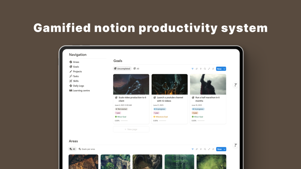Click date 'June 6, 2025 12:00 AM'
This screenshot has width=301, height=169.
123,105
